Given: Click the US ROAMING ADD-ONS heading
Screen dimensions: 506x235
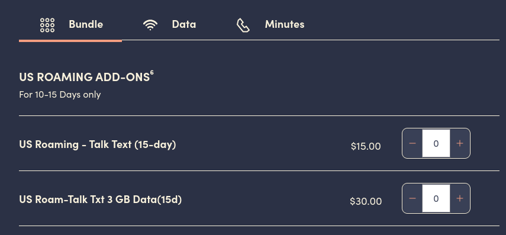Looking at the screenshot, I should coord(84,77).
